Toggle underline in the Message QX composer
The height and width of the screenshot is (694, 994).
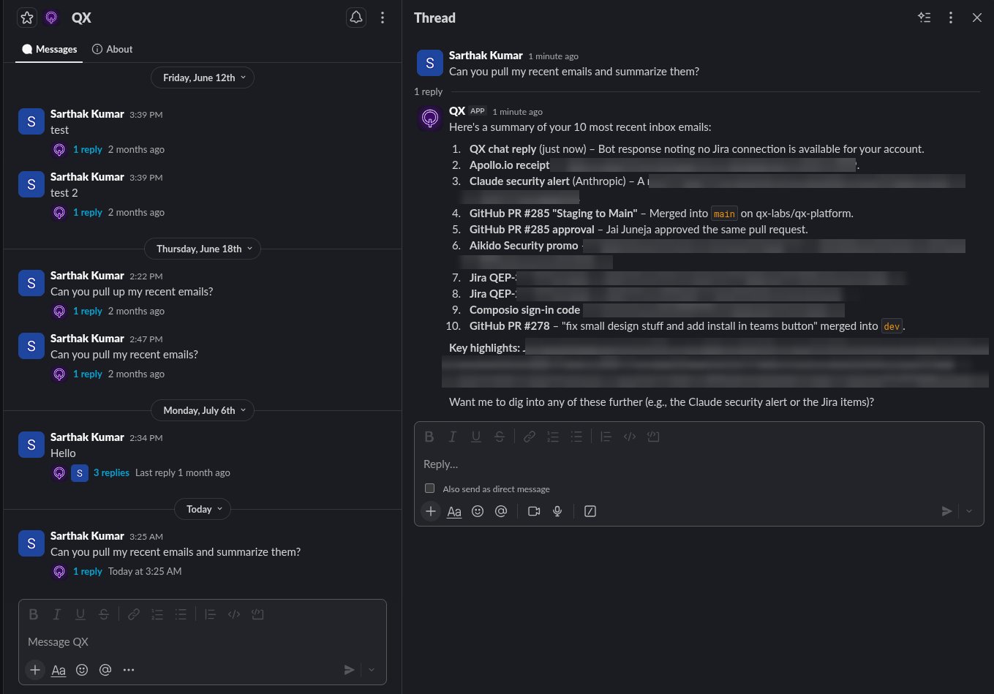tap(80, 614)
